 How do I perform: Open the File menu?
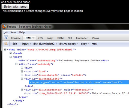click(6, 32)
